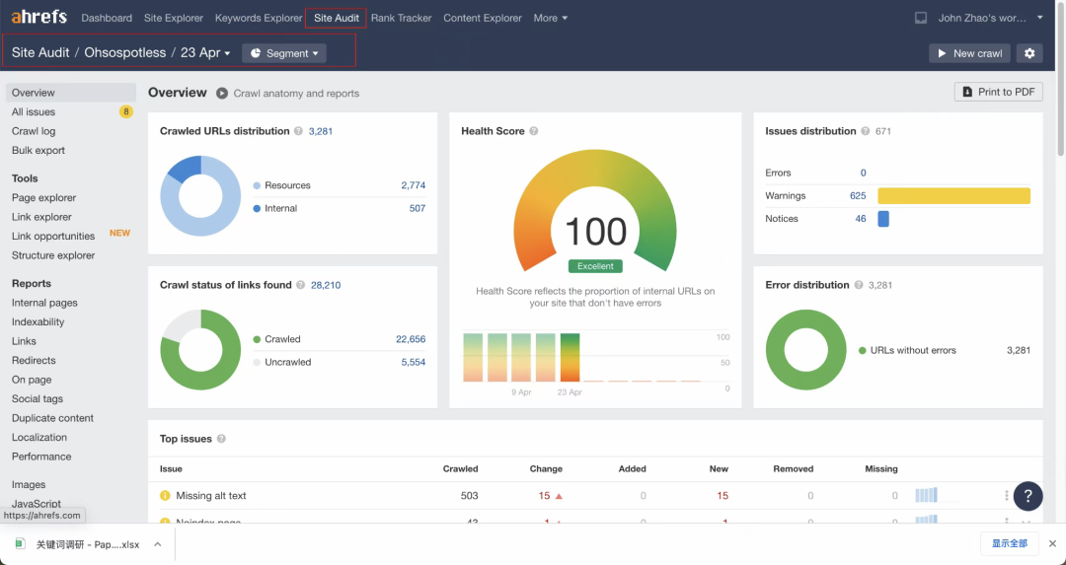
Task: Click the yellow Warnings bar in Issues distribution
Action: coord(953,195)
